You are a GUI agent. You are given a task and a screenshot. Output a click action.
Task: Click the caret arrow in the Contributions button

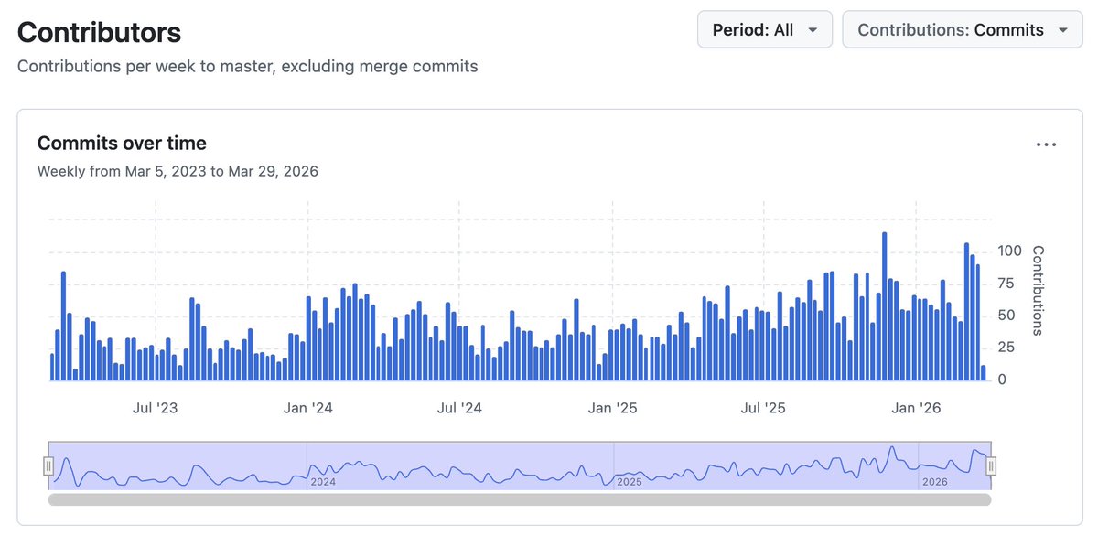click(1062, 31)
